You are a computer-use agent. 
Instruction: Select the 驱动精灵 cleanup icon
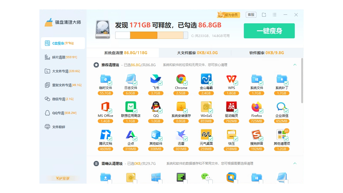231,107
